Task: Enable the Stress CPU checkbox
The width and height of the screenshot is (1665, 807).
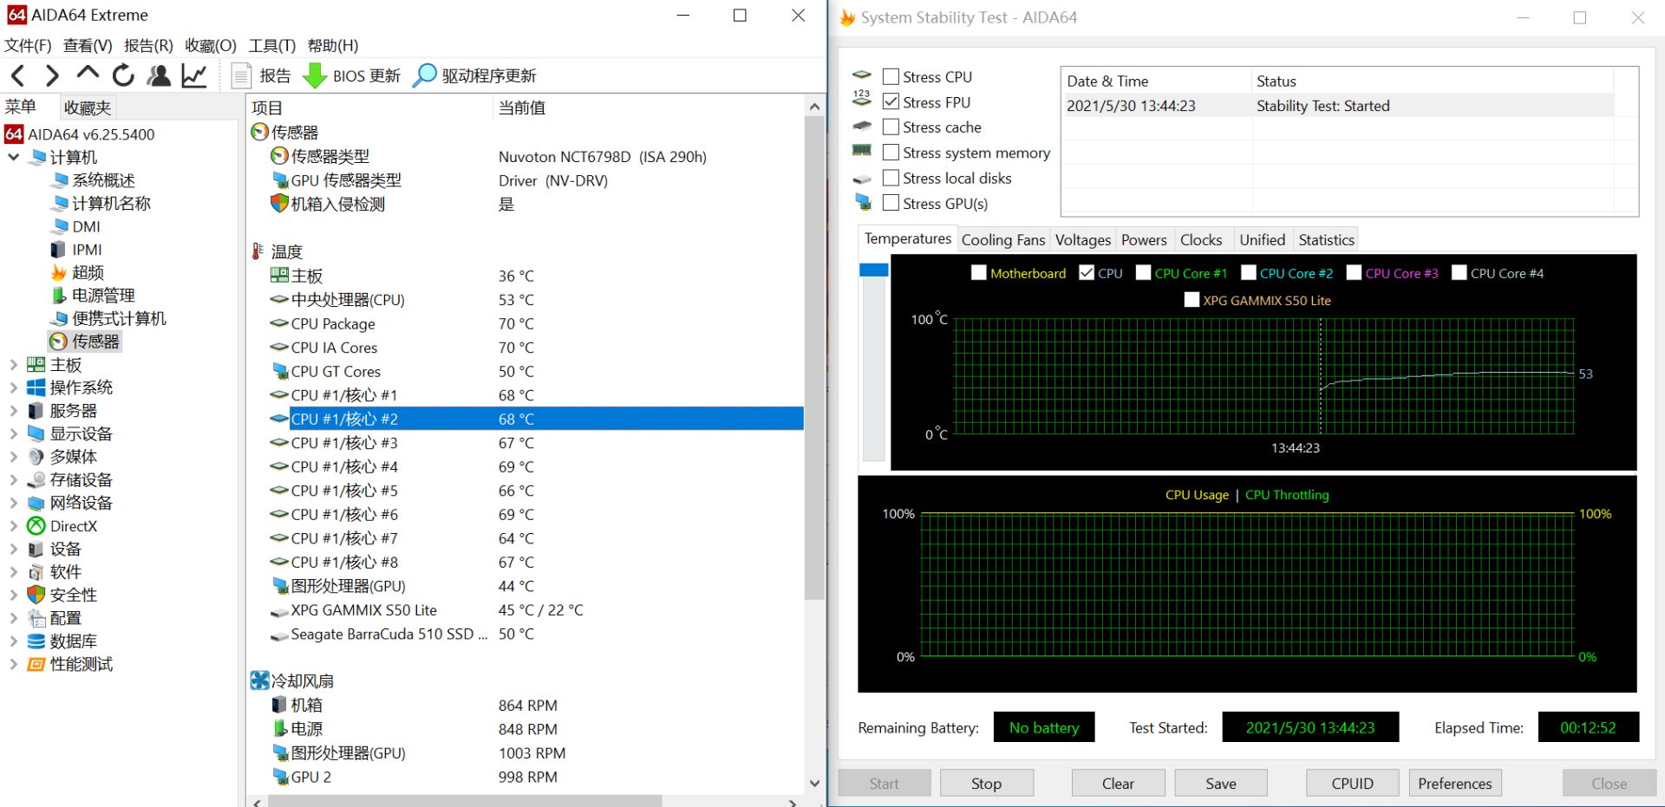Action: pos(891,76)
